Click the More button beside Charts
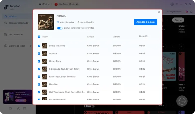Screen dimensions: 195x114 pos(161,105)
